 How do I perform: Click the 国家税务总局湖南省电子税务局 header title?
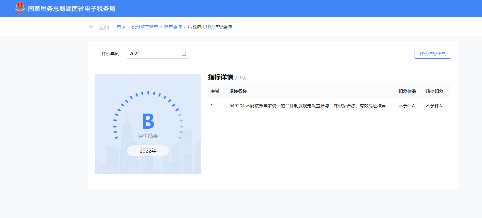(72, 9)
